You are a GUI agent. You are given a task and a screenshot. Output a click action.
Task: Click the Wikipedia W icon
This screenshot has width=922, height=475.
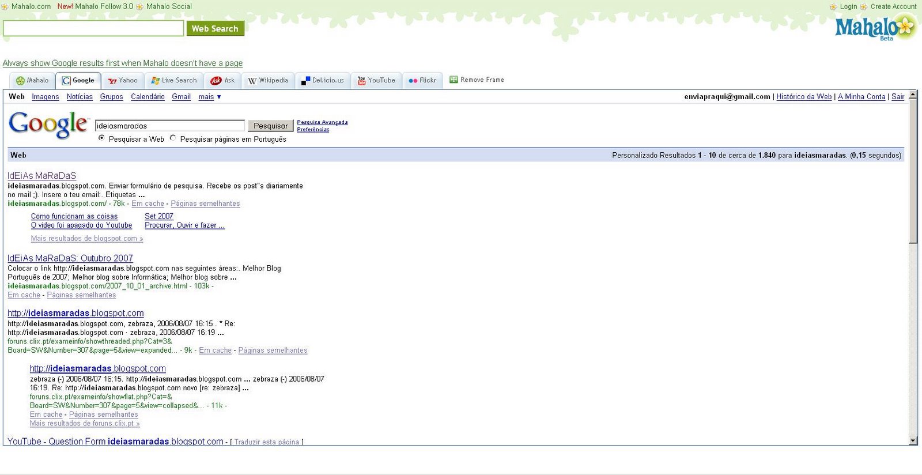click(x=252, y=81)
